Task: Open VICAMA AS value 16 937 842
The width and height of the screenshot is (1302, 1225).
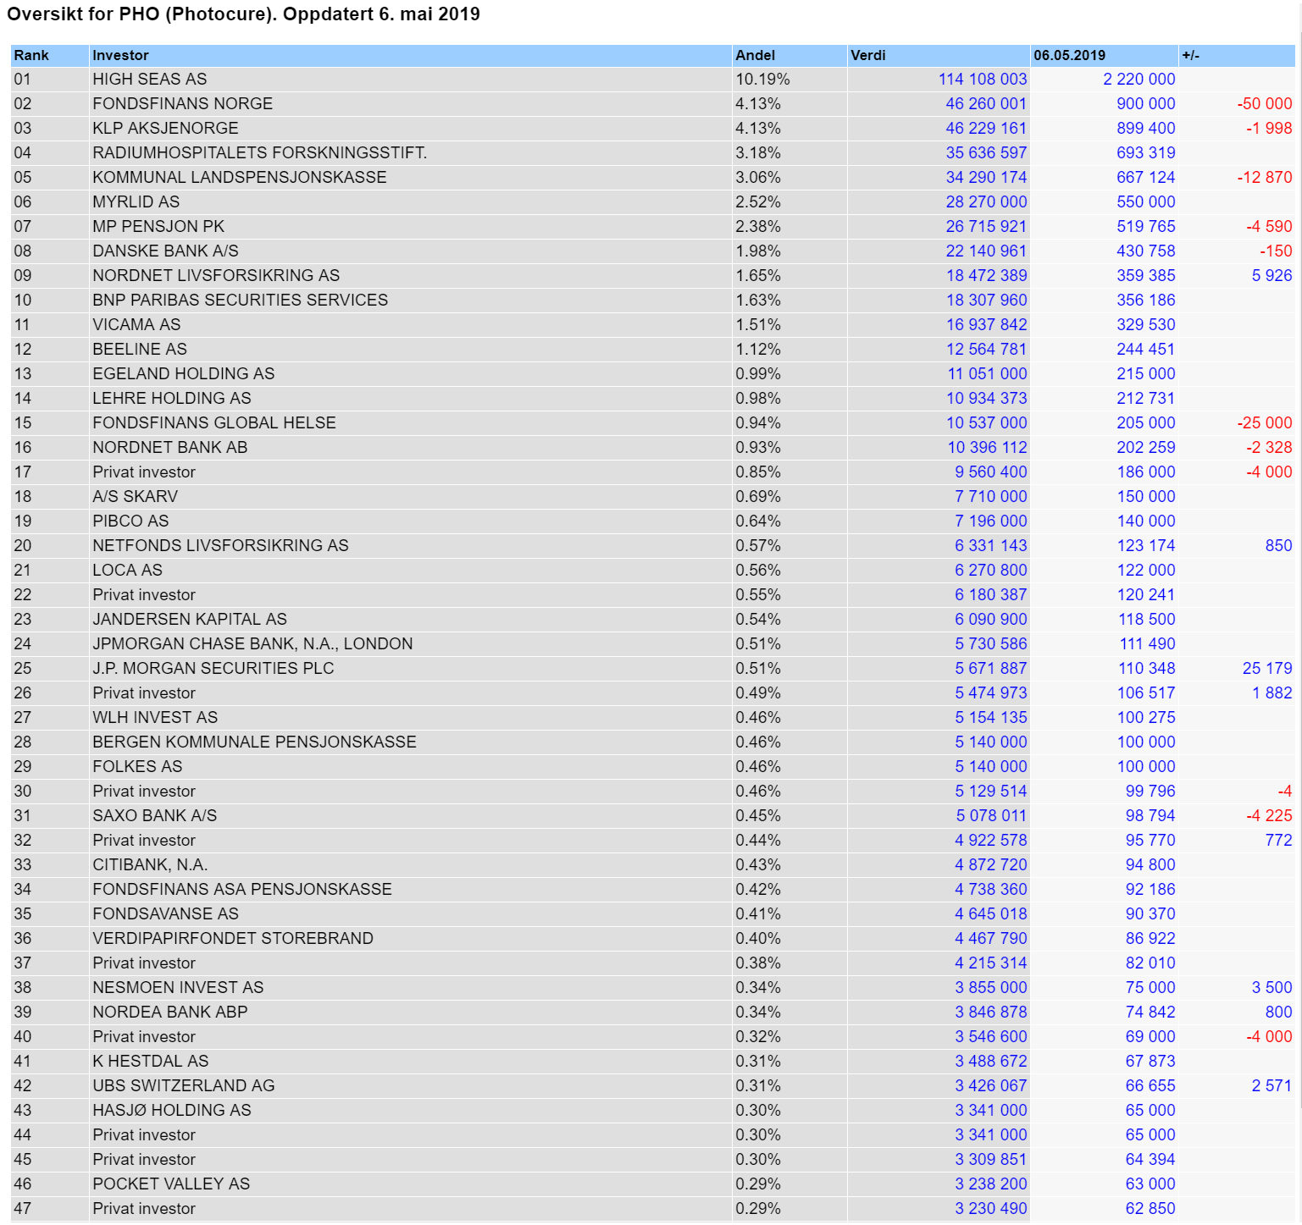Action: point(986,324)
